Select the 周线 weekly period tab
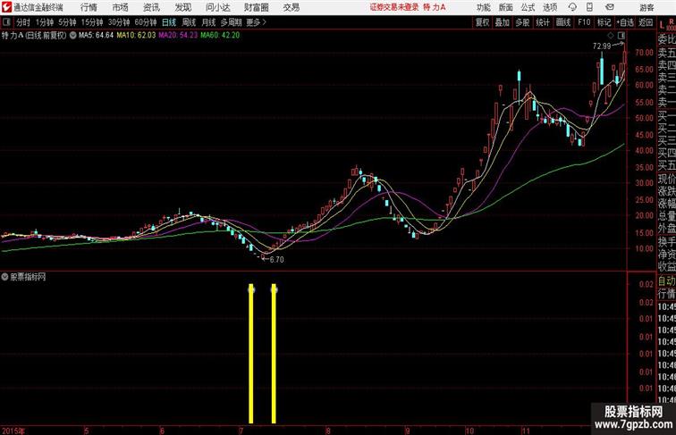Image resolution: width=676 pixels, height=435 pixels. [x=189, y=22]
